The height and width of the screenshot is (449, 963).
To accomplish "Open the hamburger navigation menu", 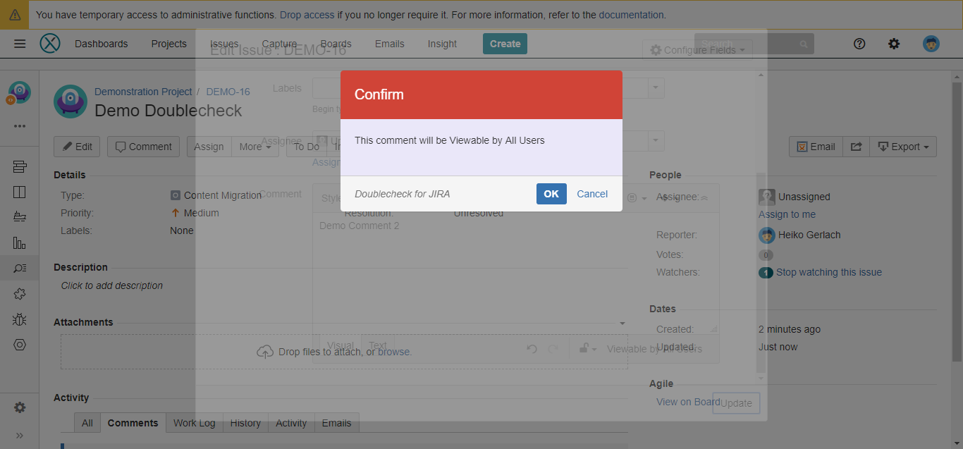I will (20, 44).
